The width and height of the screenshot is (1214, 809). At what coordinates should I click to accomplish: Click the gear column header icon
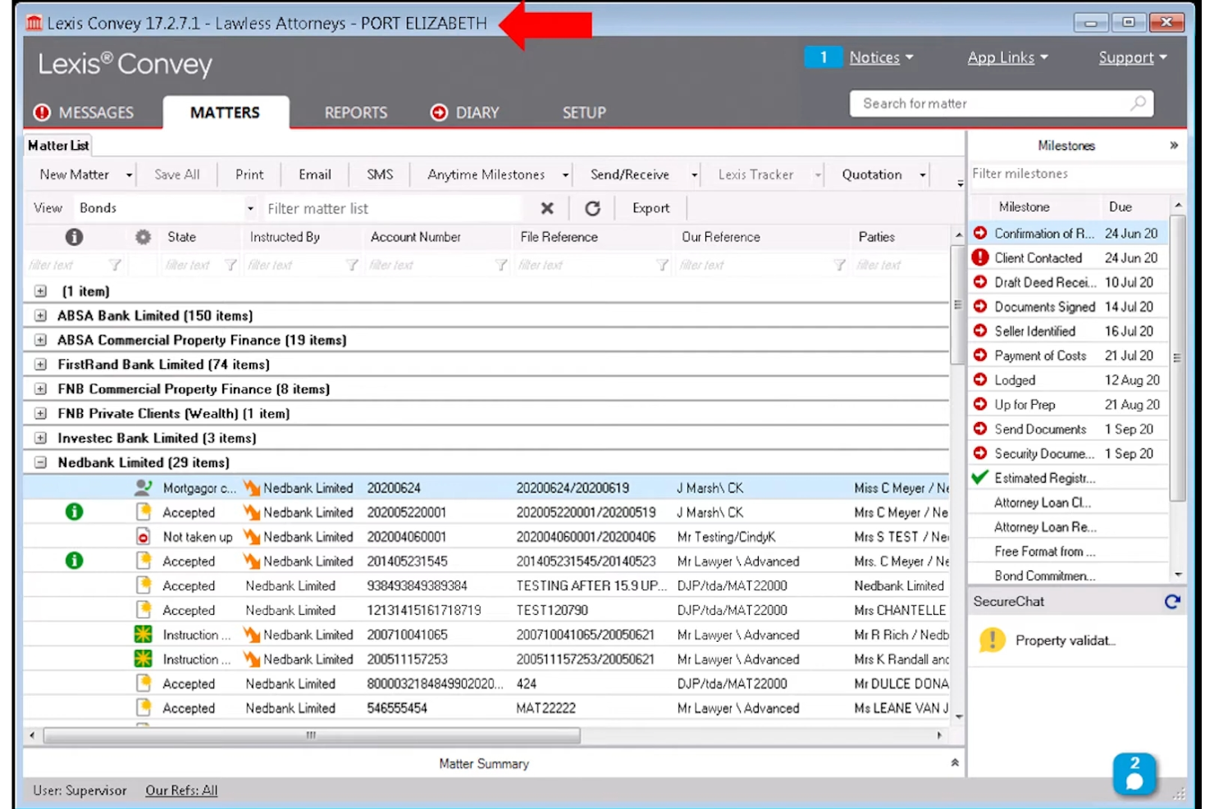pyautogui.click(x=143, y=237)
